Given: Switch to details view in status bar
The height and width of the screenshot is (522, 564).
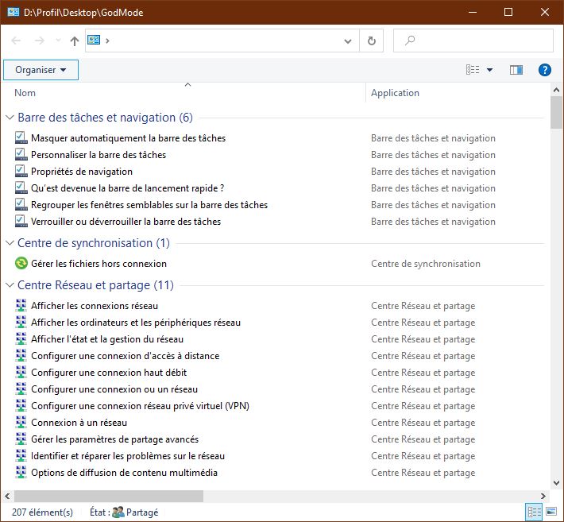Looking at the screenshot, I should [534, 512].
